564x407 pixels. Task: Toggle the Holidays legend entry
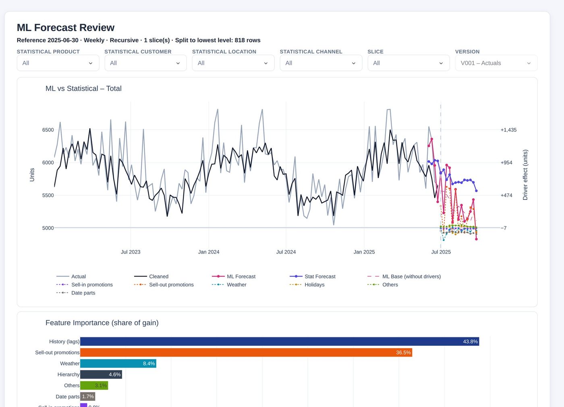[307, 284]
